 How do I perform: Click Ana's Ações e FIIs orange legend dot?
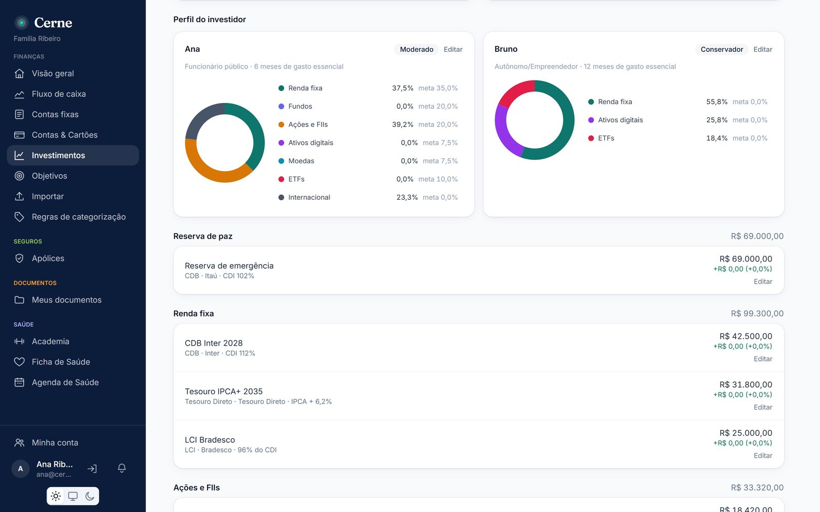(x=281, y=124)
